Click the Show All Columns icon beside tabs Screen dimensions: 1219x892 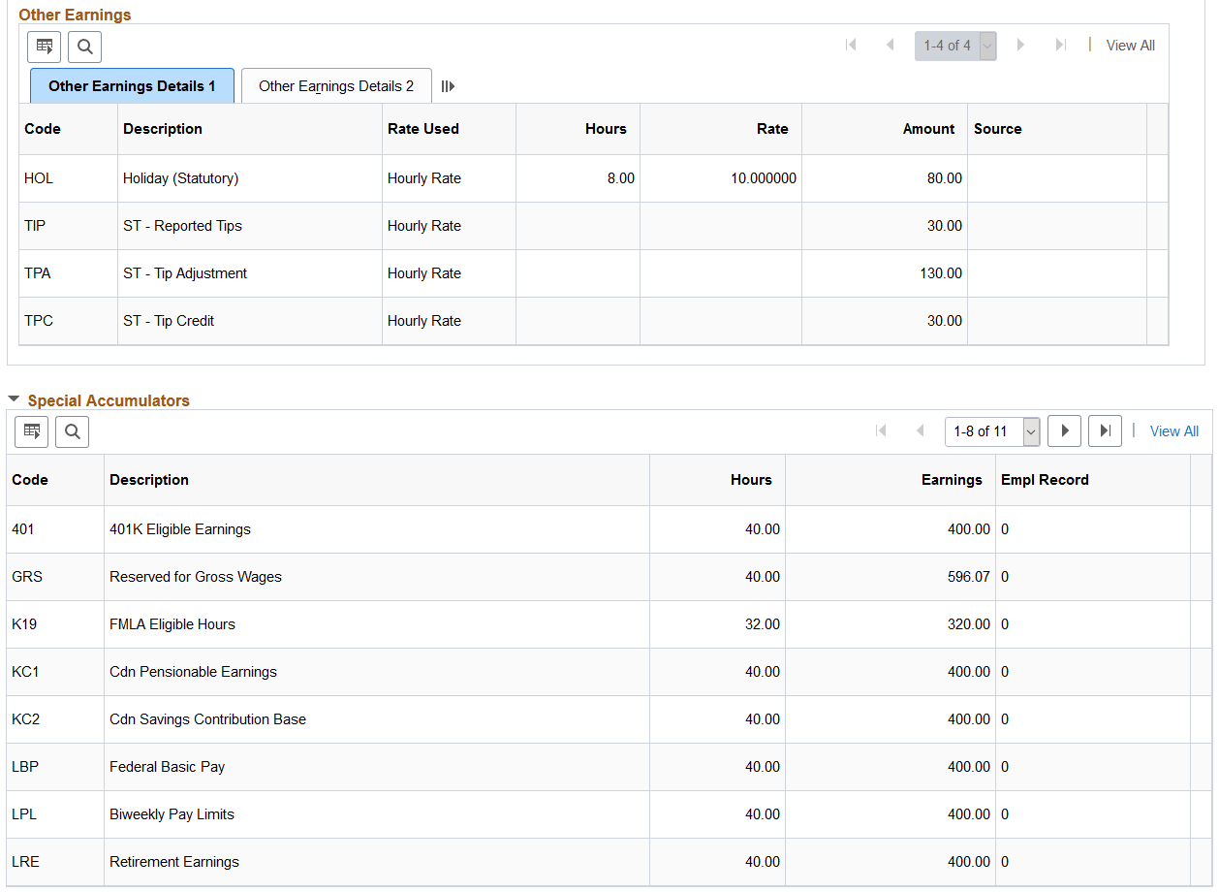[x=448, y=85]
